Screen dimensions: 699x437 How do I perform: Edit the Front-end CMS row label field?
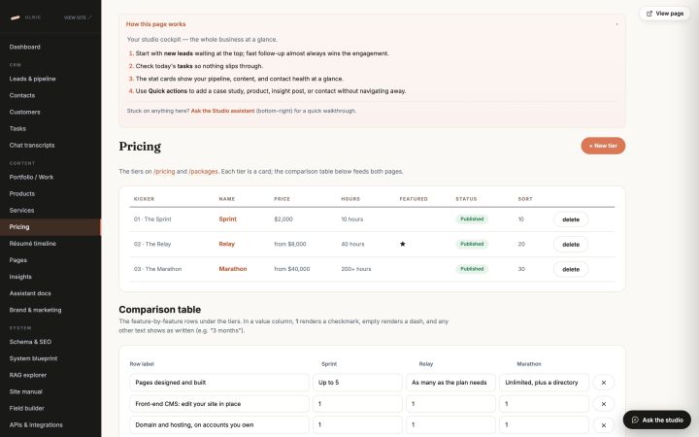point(219,404)
